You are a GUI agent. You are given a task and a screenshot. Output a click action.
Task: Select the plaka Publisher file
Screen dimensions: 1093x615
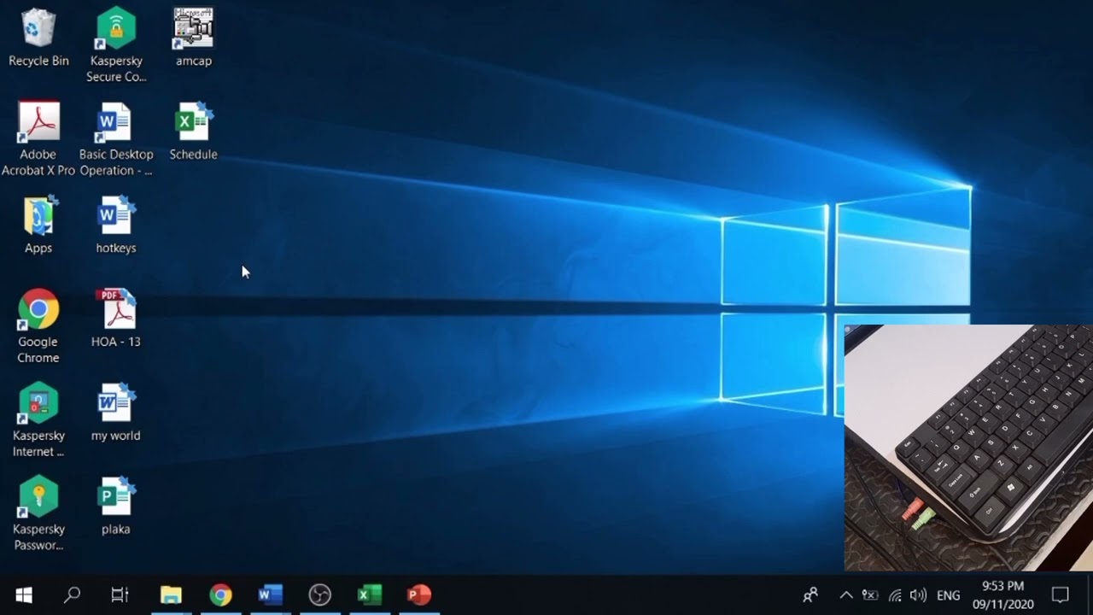point(116,507)
